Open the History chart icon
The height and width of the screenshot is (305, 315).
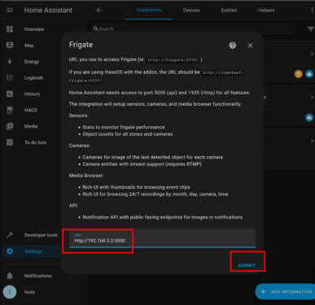[x=10, y=94]
